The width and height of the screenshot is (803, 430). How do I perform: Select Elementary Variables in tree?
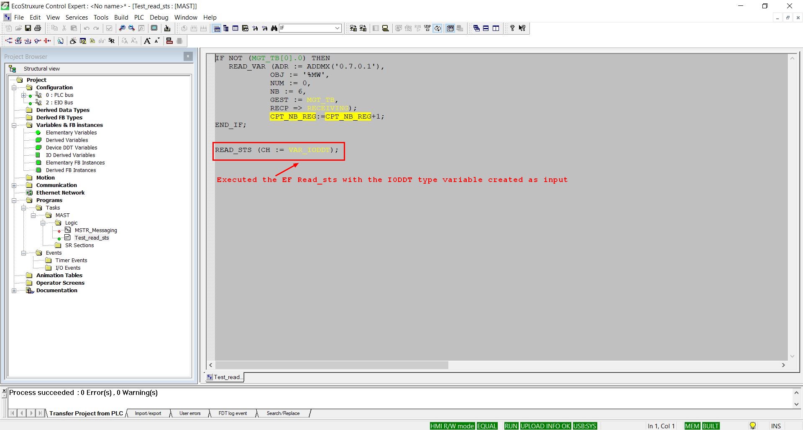coord(71,133)
